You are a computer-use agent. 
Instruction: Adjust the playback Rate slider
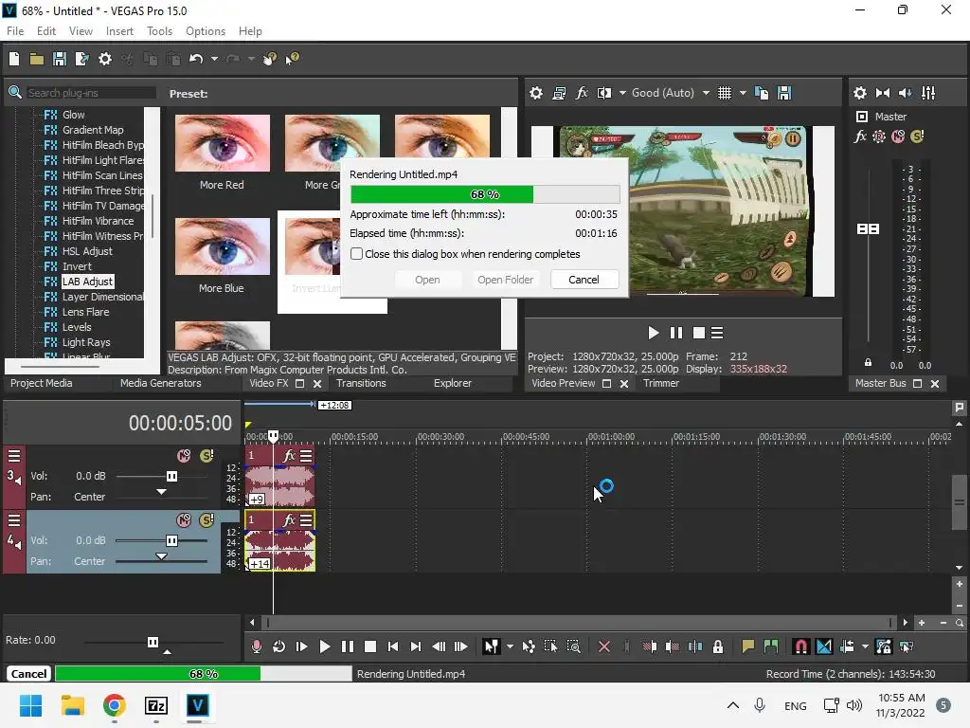pyautogui.click(x=153, y=642)
